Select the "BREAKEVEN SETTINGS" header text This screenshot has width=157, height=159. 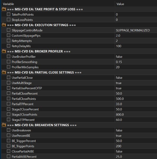[52, 125]
